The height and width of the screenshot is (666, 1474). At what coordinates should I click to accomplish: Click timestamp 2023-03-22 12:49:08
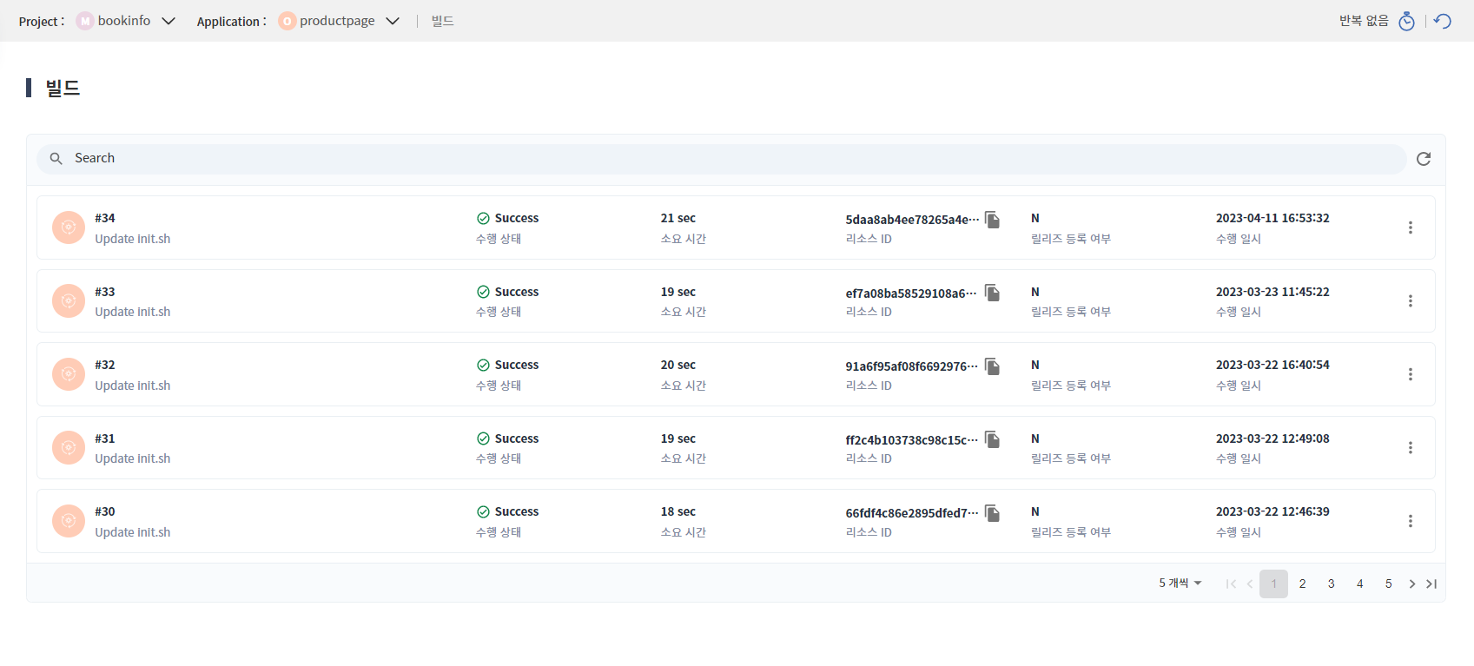pos(1272,439)
